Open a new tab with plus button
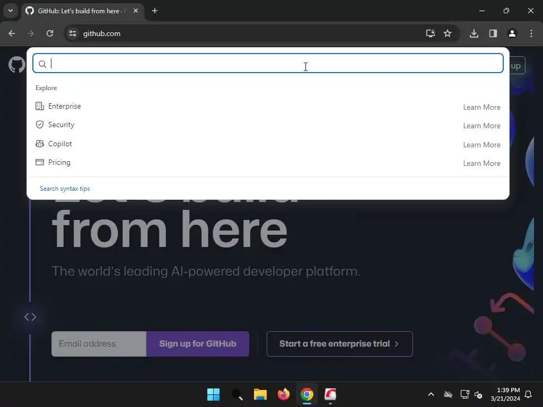This screenshot has height=407, width=543. (155, 11)
